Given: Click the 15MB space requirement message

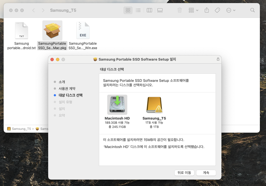Looking at the screenshot, I should coord(143,140).
